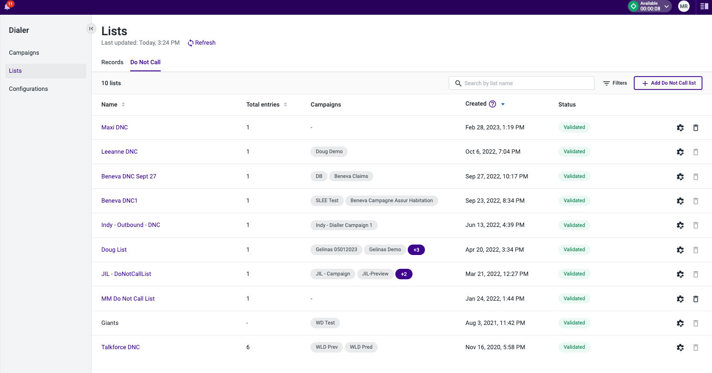Viewport: 712px width, 373px height.
Task: Open the agent availability status dropdown
Action: [x=667, y=6]
